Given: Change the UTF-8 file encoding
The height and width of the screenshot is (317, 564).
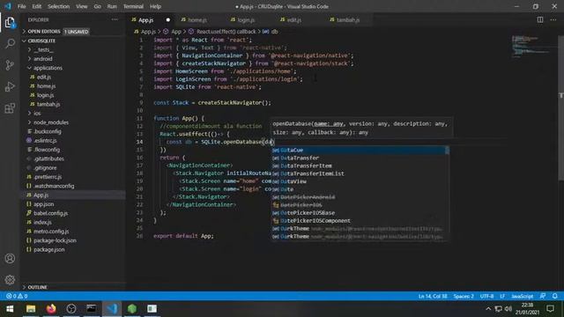Looking at the screenshot, I should point(486,296).
